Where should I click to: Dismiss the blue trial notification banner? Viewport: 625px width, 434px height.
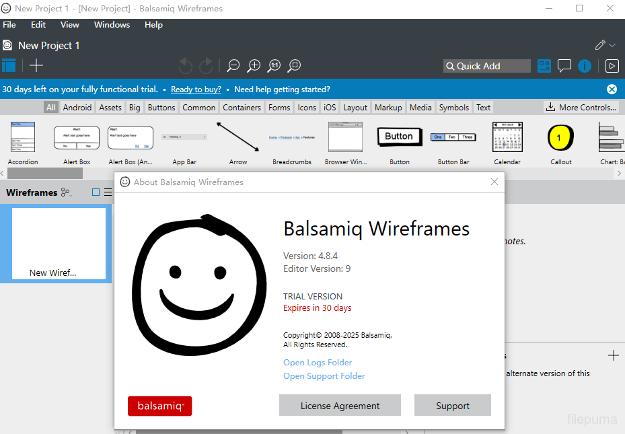point(612,89)
